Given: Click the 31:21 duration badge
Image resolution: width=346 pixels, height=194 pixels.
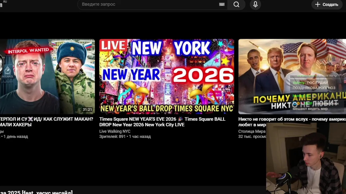Looking at the screenshot, I should tap(87, 110).
